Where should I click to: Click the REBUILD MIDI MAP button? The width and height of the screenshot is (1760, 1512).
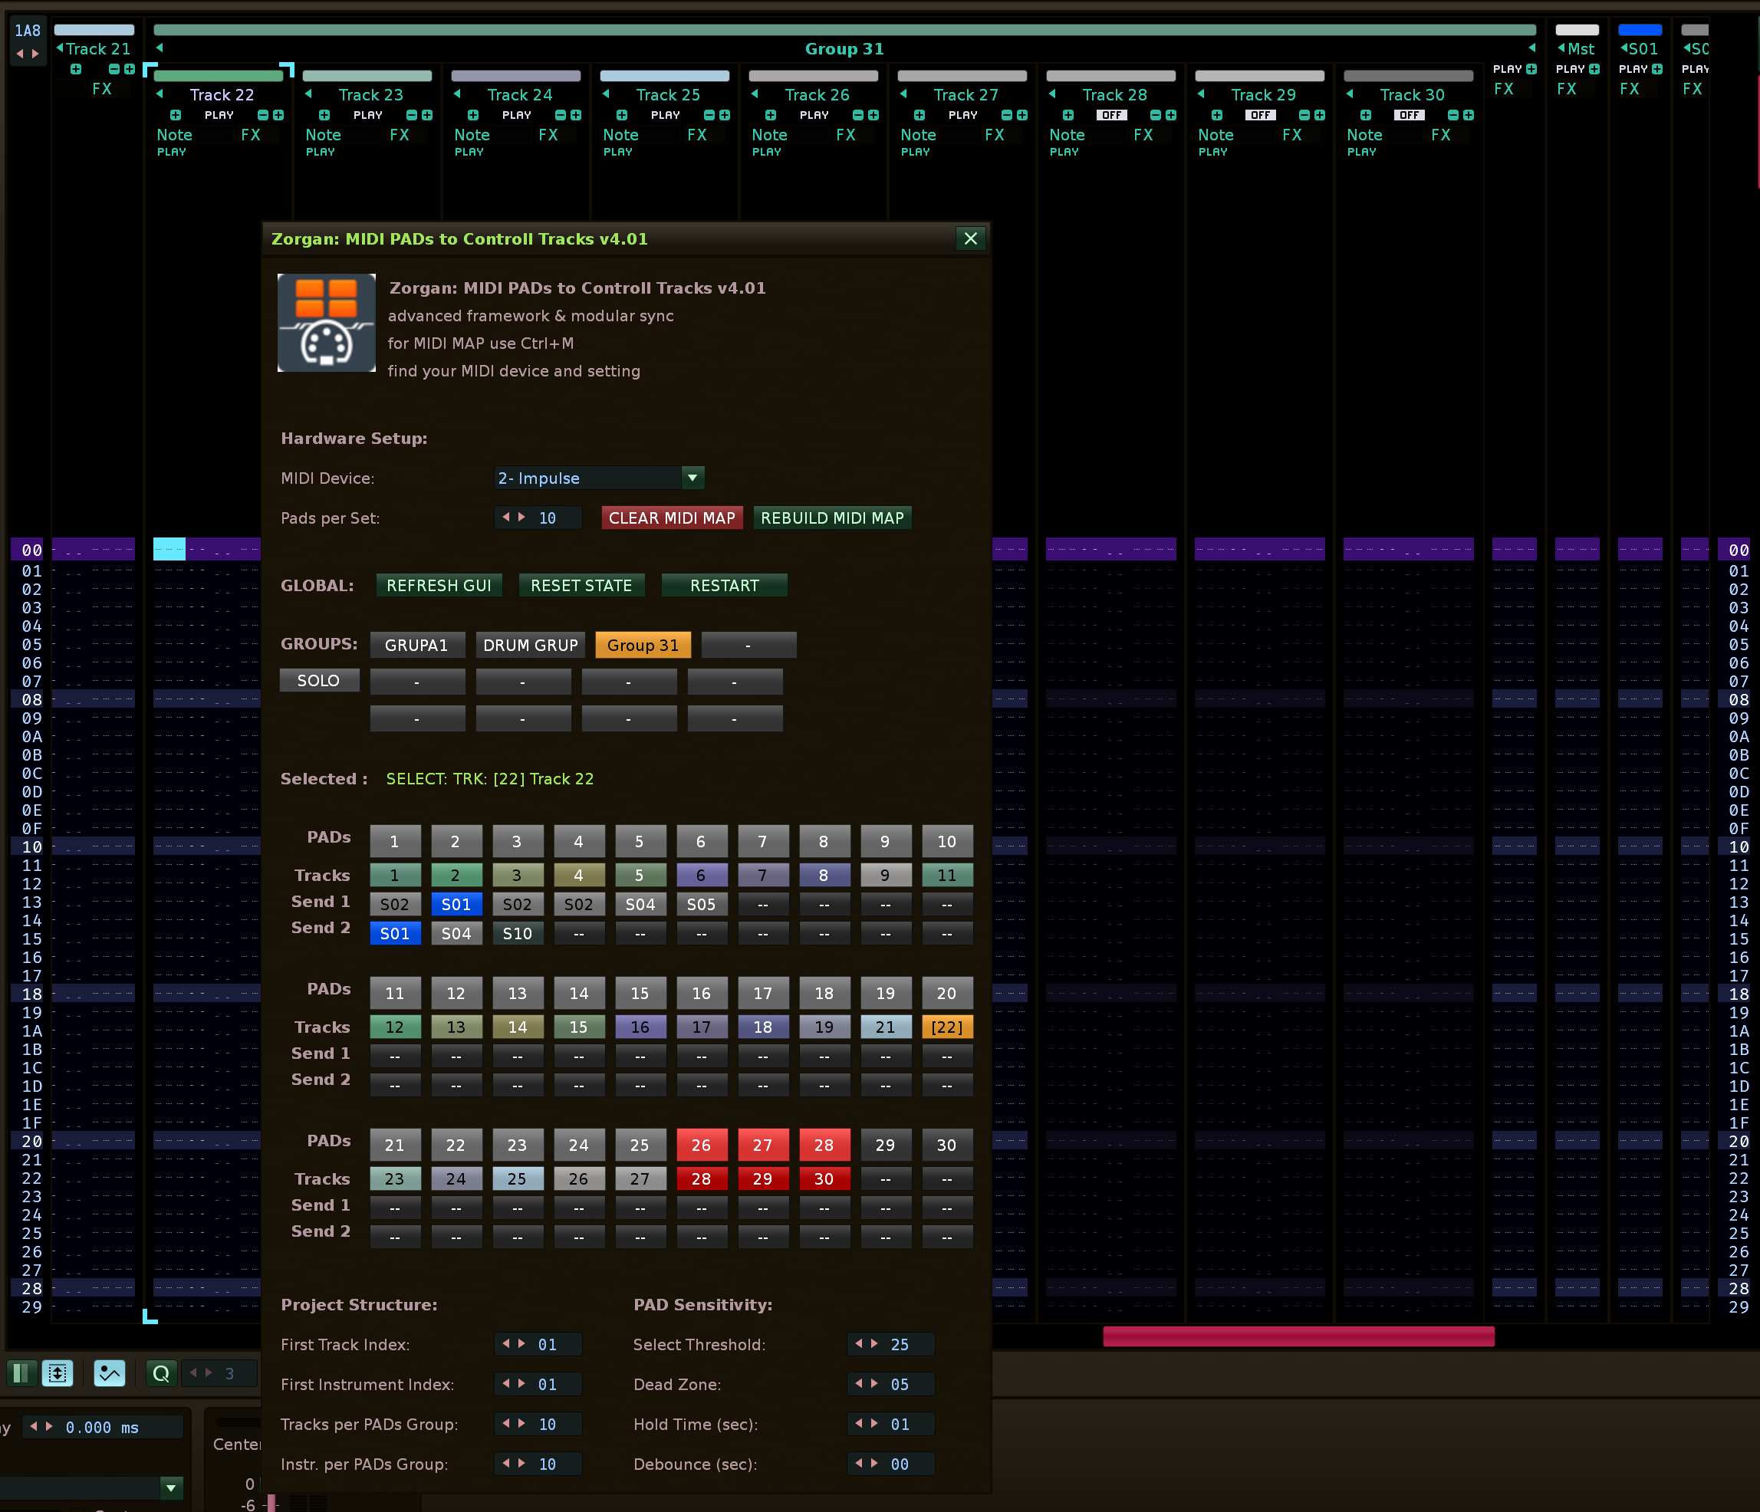[x=831, y=518]
